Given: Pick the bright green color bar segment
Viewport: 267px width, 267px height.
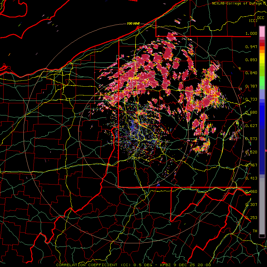Looking at the screenshot, I should click(x=262, y=81).
